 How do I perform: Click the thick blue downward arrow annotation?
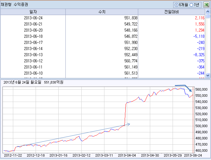tap(184, 88)
